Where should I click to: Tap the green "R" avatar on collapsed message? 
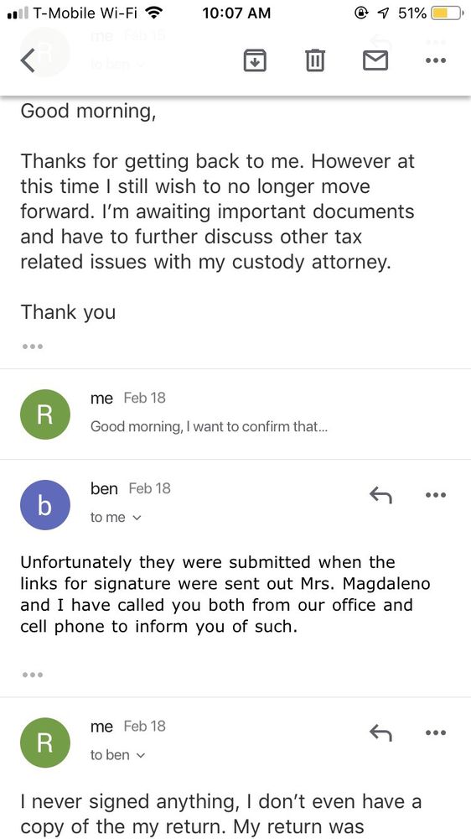45,414
